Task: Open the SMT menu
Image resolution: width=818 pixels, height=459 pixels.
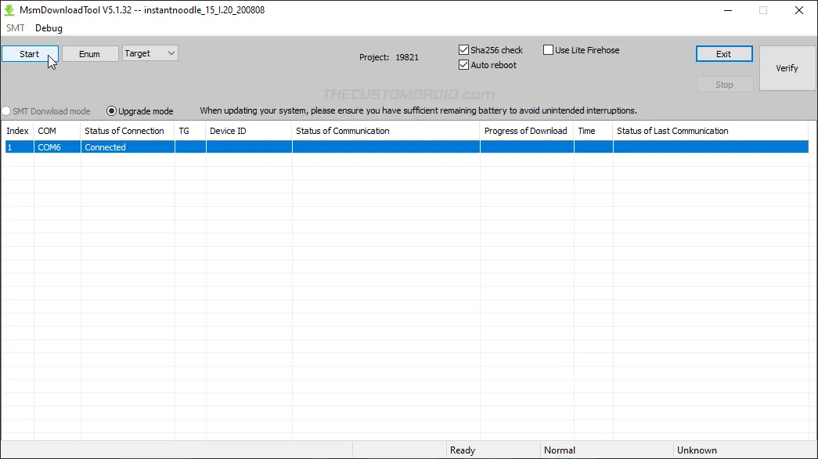Action: click(16, 28)
